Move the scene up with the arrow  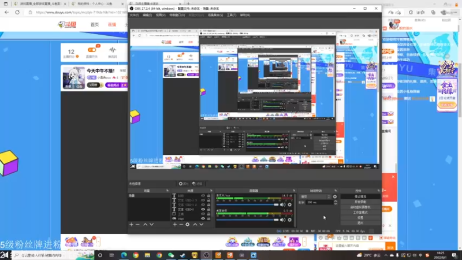click(146, 225)
